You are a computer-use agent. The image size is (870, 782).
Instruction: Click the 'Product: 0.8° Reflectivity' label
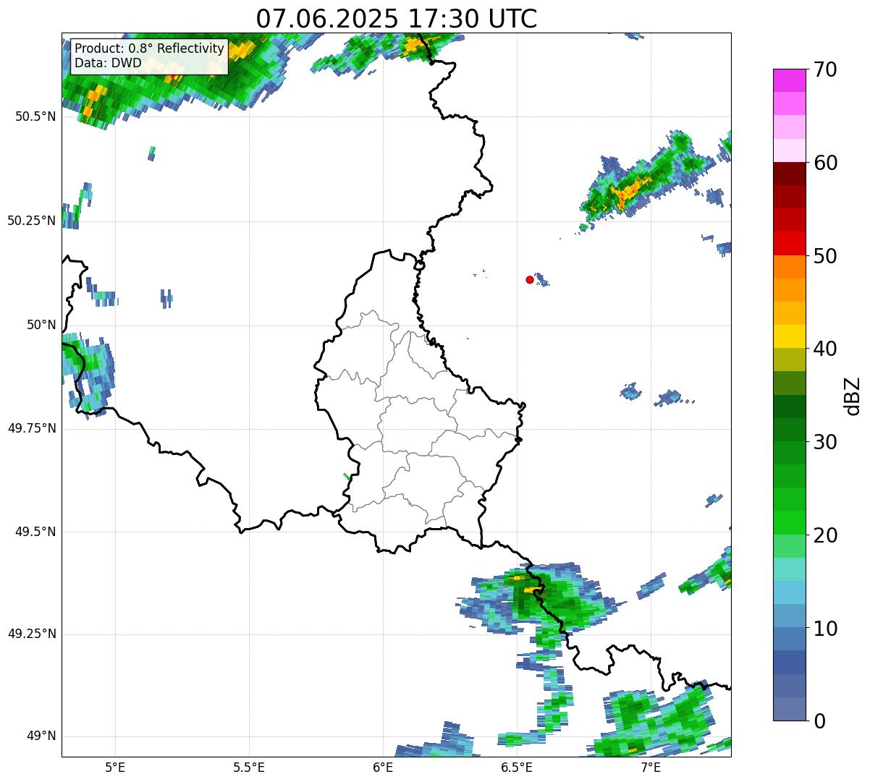click(150, 48)
